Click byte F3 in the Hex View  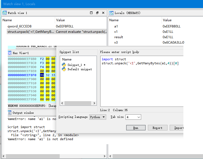pyautogui.click(x=42, y=63)
